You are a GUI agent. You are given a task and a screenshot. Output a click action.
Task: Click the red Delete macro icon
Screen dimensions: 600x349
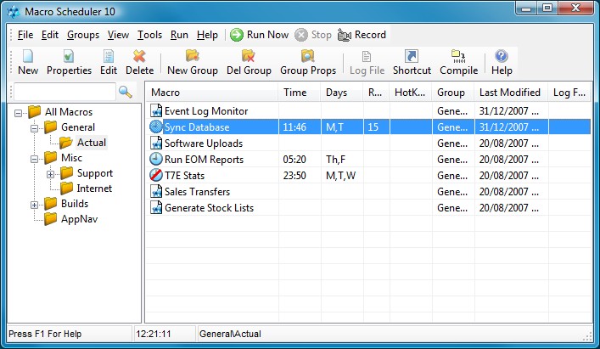tap(139, 56)
